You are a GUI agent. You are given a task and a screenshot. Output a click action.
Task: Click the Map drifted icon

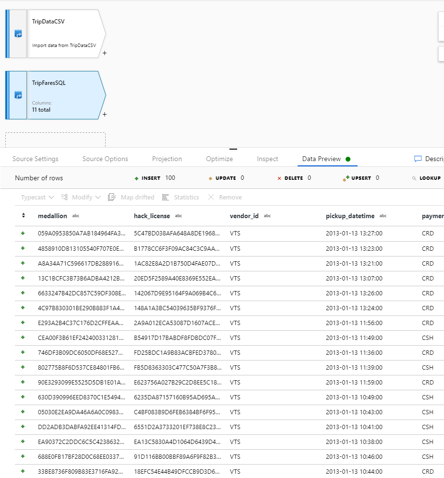[x=111, y=197]
